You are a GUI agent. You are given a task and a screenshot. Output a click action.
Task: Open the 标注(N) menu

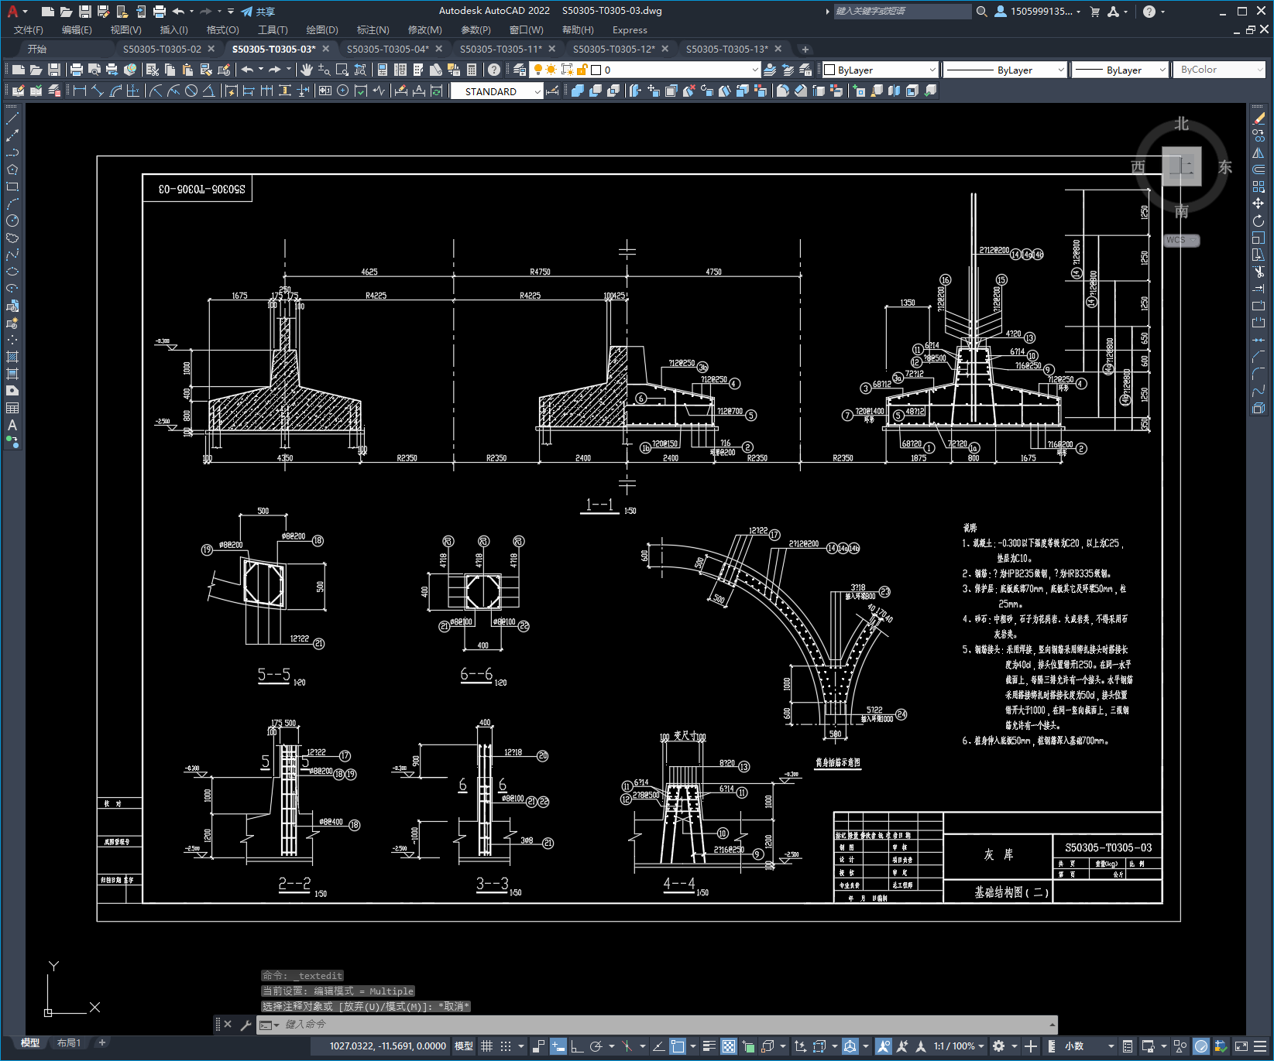pyautogui.click(x=373, y=30)
